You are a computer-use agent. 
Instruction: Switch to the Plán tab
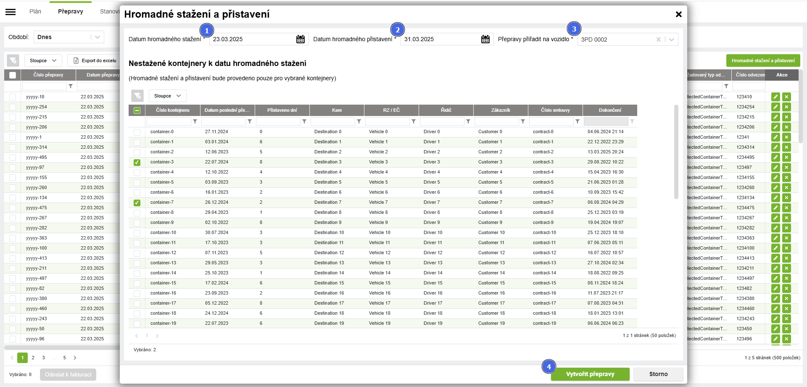coord(35,11)
